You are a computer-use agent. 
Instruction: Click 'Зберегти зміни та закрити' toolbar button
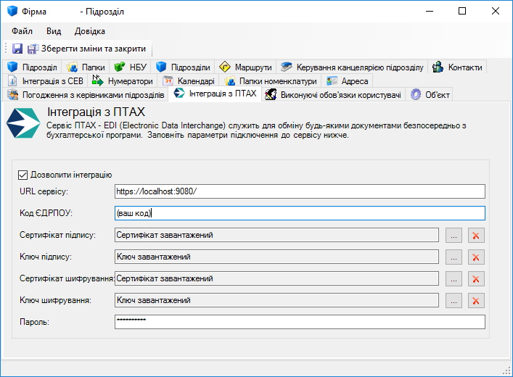coord(86,49)
